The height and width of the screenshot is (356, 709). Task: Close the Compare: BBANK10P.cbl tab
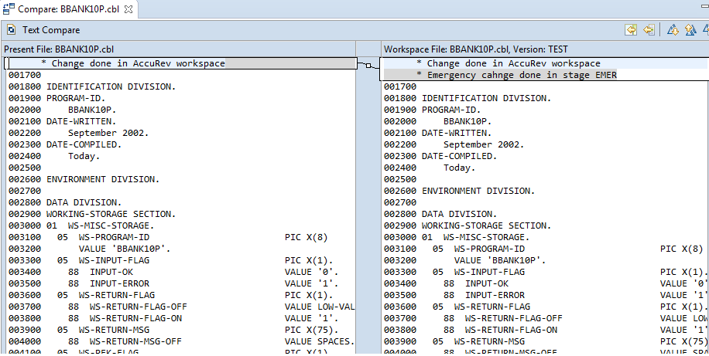click(x=128, y=10)
